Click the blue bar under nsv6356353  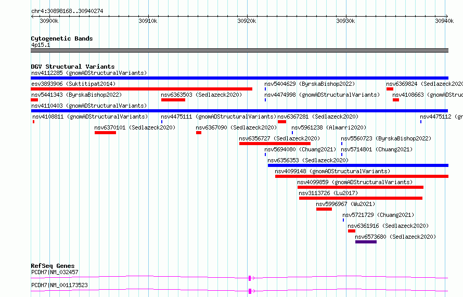(358, 165)
